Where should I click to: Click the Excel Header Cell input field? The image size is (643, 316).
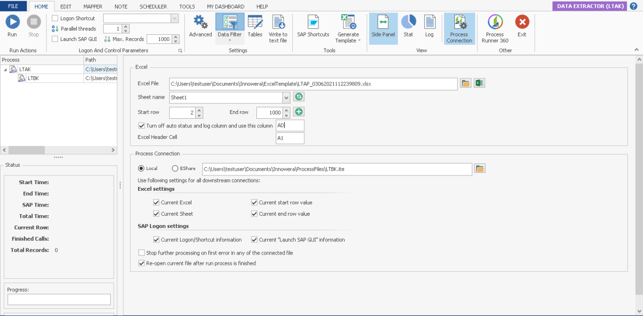pyautogui.click(x=290, y=138)
